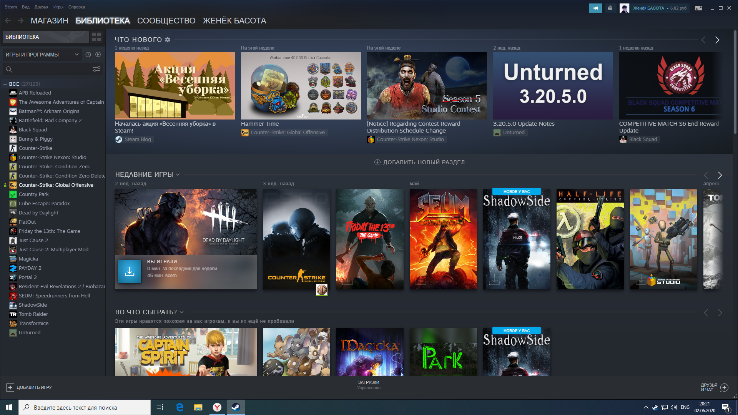Launch Microsoft Edge from the taskbar
Image resolution: width=738 pixels, height=415 pixels.
(x=180, y=407)
